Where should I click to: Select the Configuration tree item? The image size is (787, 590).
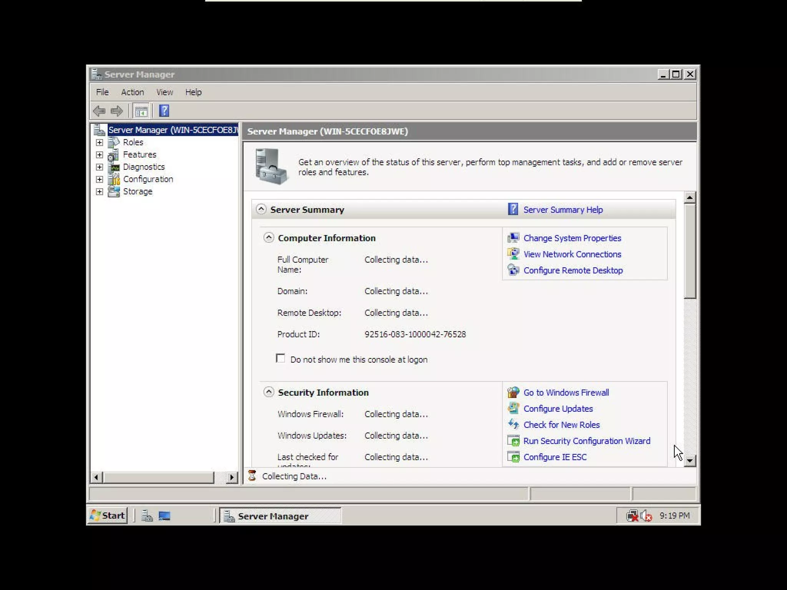click(148, 179)
